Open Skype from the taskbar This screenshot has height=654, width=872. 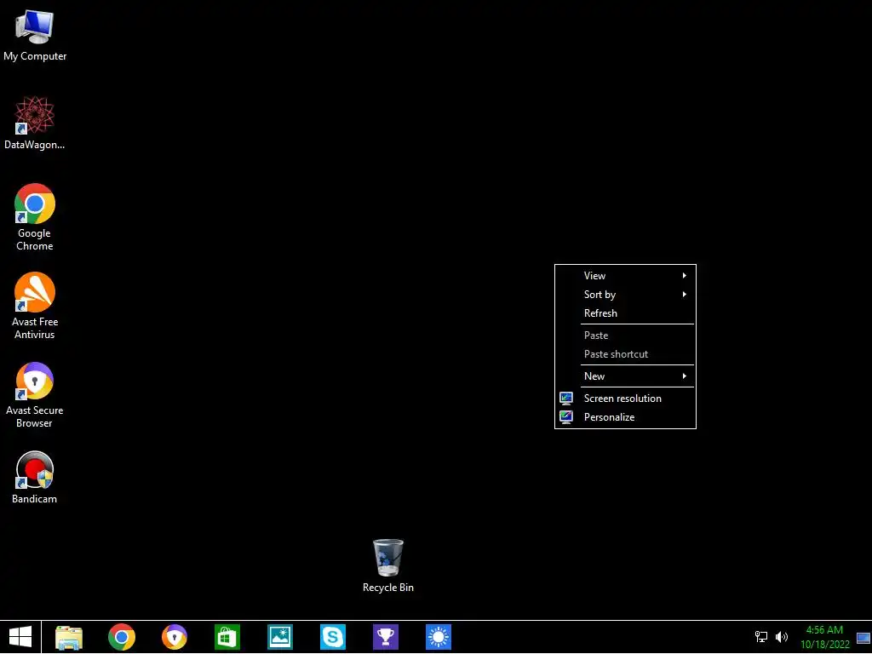tap(333, 637)
